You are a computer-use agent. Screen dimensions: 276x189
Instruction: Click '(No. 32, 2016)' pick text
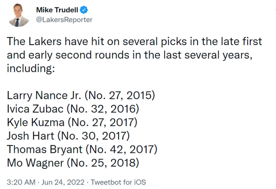103,109
